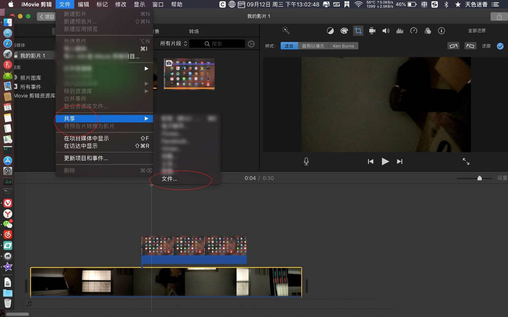Choose 在访达中显示 menu item
This screenshot has height=317, width=508.
click(104, 146)
